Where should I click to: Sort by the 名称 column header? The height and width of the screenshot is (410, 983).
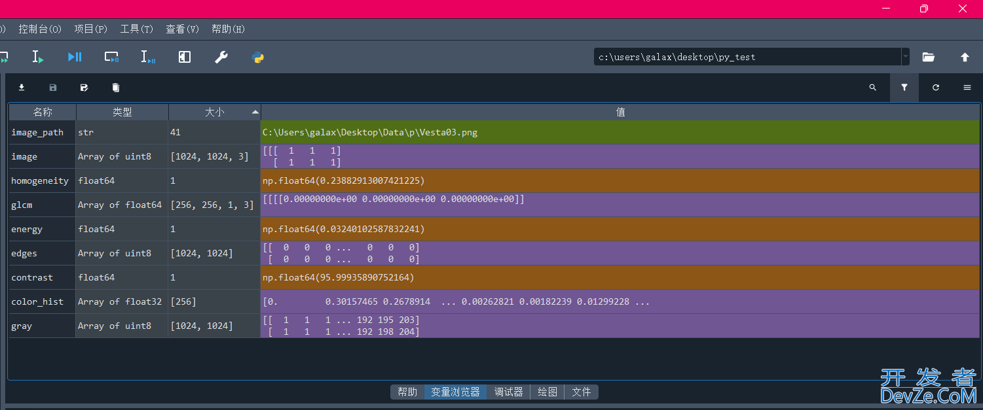tap(43, 112)
